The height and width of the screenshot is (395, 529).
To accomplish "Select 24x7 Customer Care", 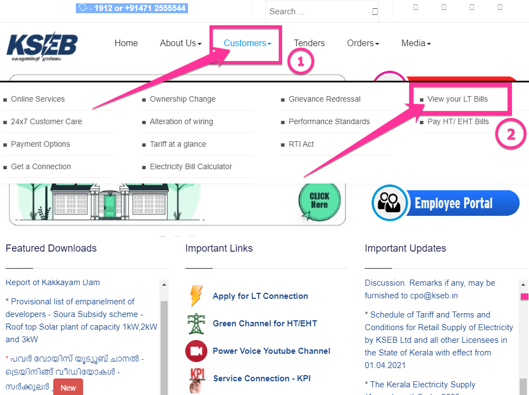I will point(46,121).
